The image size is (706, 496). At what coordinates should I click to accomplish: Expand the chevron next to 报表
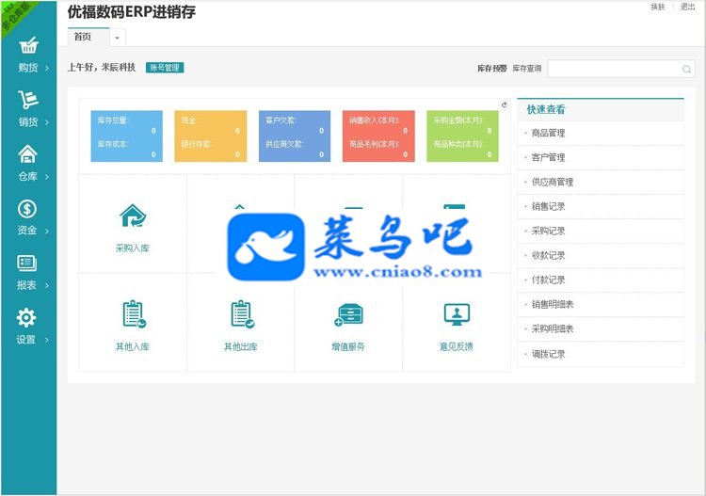click(46, 285)
